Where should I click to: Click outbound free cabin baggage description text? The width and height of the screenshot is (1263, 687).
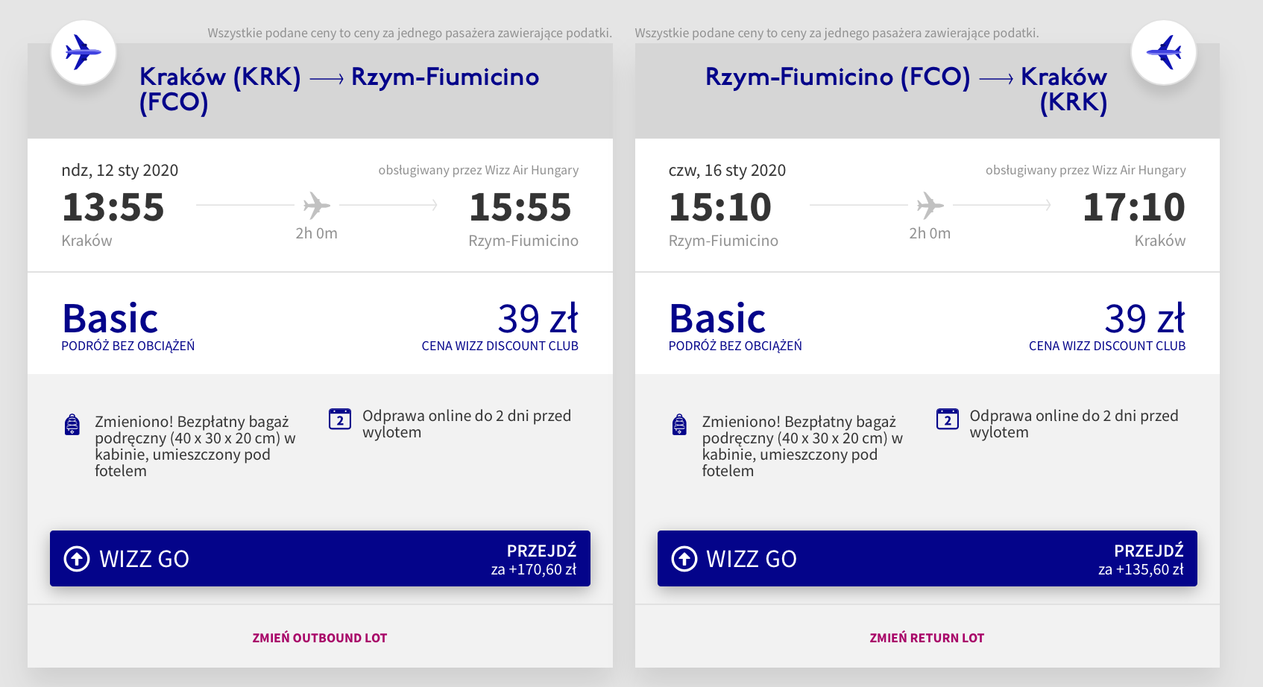pos(195,446)
